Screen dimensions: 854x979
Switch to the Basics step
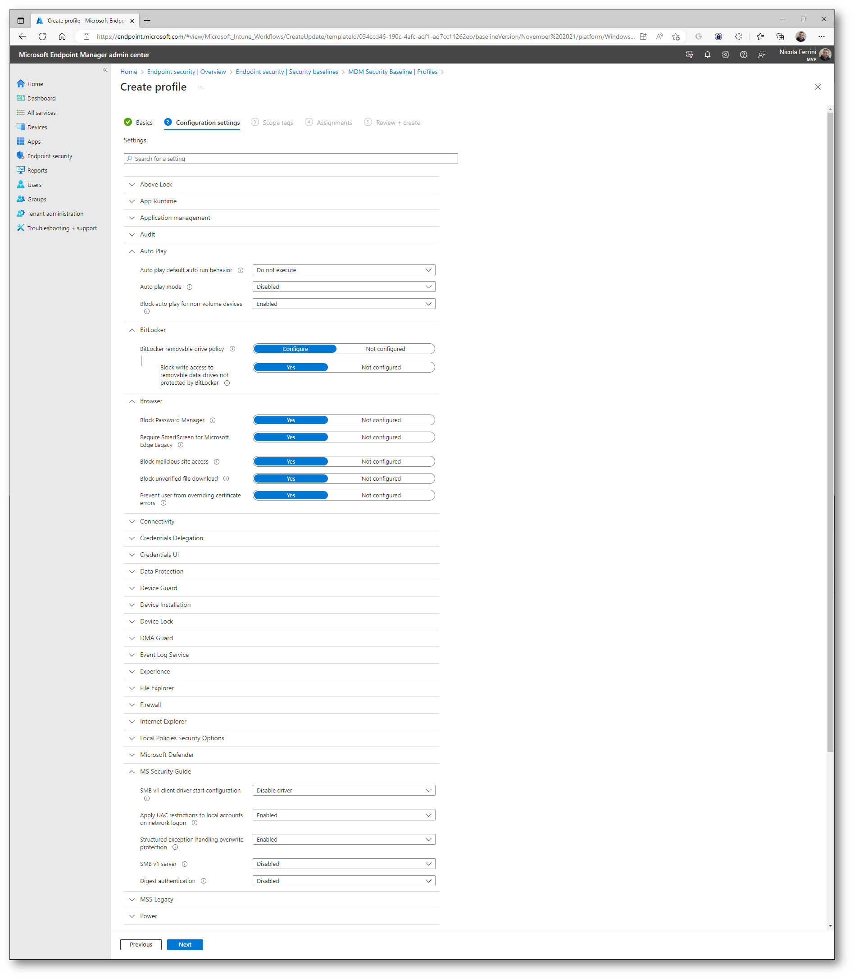pos(138,123)
